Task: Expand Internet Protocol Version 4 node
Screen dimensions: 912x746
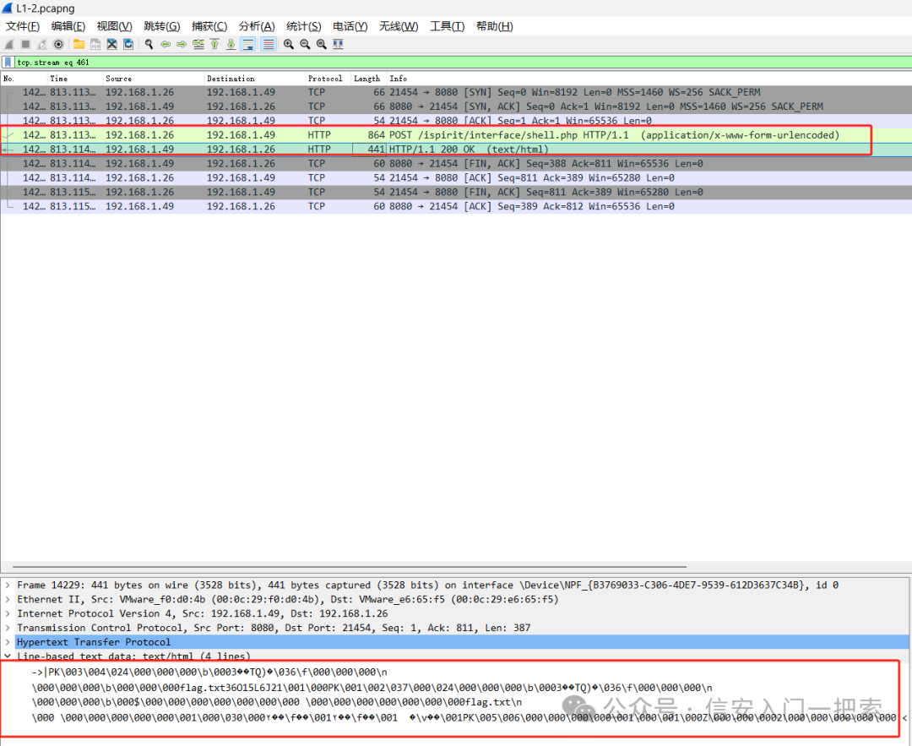Action: pos(8,614)
